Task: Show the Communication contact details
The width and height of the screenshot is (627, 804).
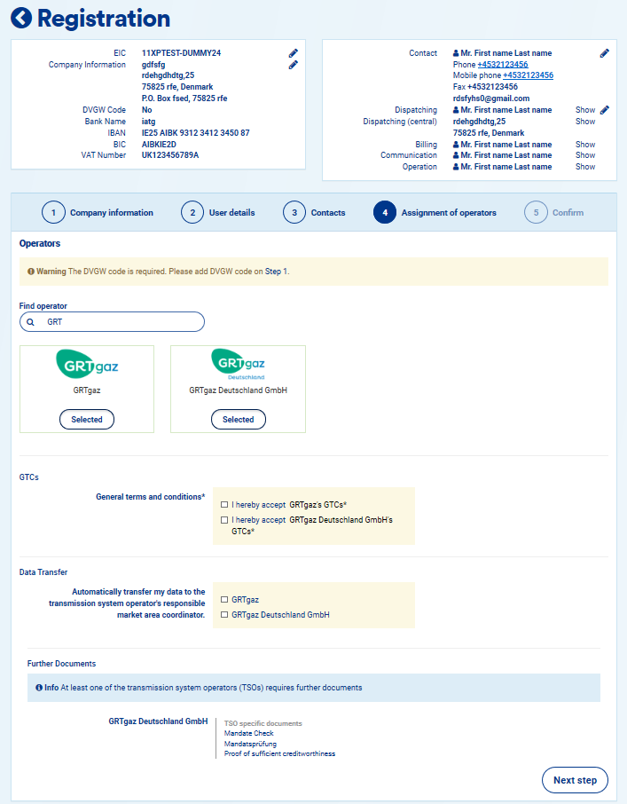Action: coord(585,155)
